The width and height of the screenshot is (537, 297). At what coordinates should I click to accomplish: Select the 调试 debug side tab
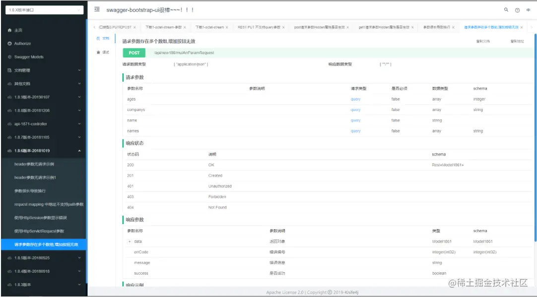pyautogui.click(x=103, y=53)
